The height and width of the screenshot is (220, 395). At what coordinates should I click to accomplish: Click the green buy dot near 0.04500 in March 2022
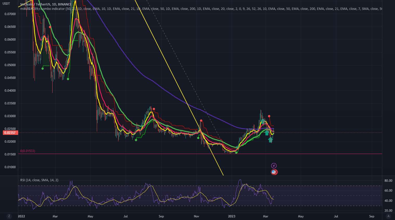(68, 79)
